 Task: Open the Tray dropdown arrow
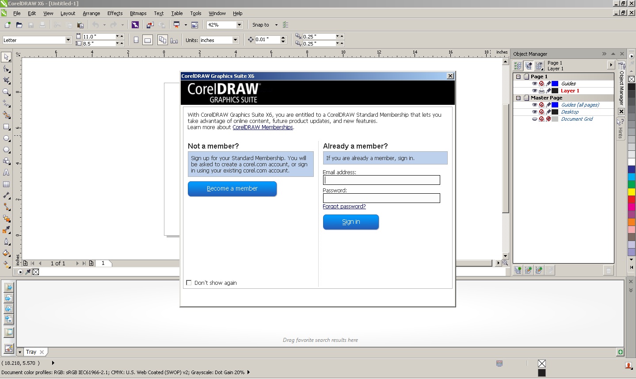[x=19, y=352]
